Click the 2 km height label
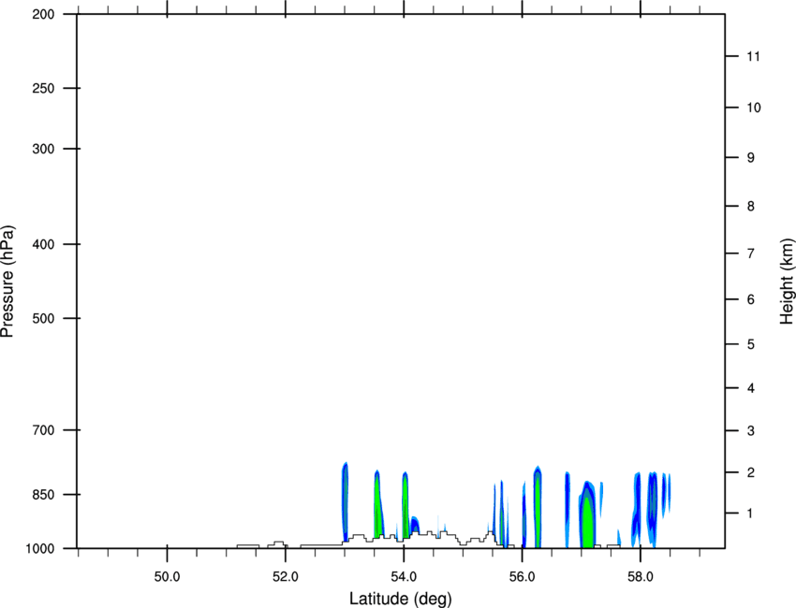This screenshot has height=608, width=796. click(751, 472)
